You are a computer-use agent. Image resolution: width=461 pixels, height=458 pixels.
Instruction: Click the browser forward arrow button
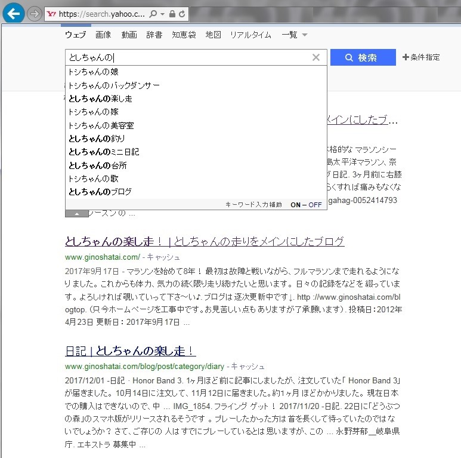35,14
